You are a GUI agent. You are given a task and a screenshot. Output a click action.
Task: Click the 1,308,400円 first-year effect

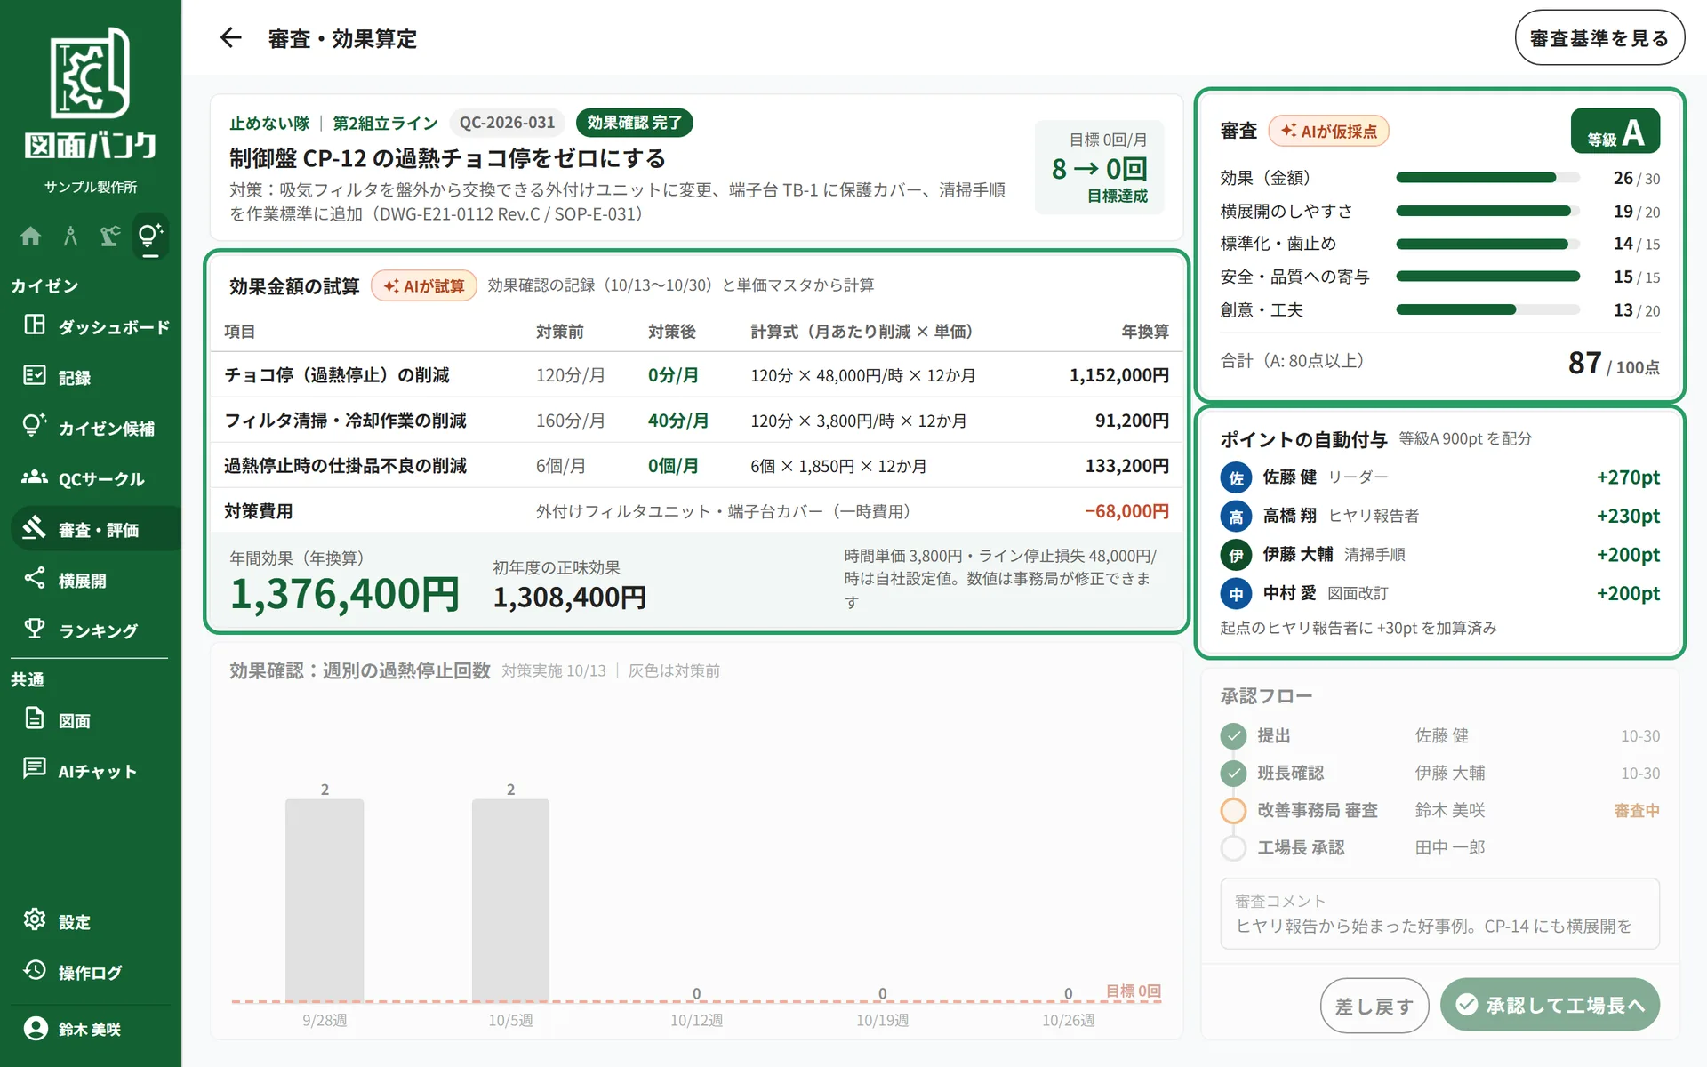[x=570, y=598]
